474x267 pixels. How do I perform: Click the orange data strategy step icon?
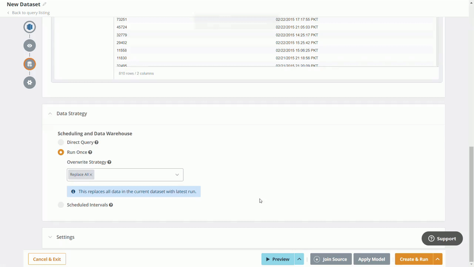(30, 64)
